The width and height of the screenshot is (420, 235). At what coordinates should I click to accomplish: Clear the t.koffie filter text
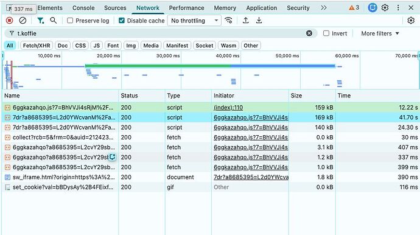[309, 33]
